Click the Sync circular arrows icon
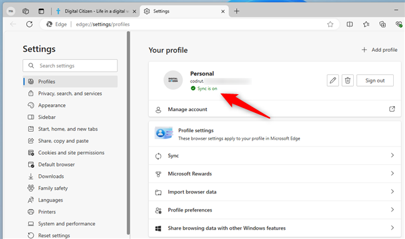The image size is (405, 239). pos(158,156)
